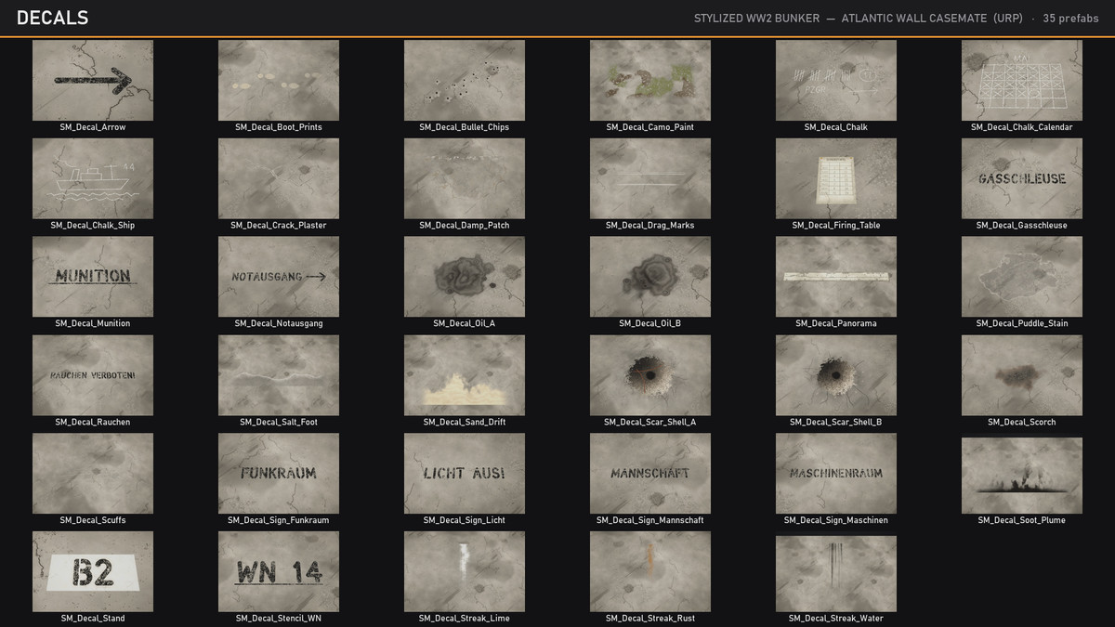
Task: Choose the WN 14 stencil thumbnail
Action: (x=279, y=571)
